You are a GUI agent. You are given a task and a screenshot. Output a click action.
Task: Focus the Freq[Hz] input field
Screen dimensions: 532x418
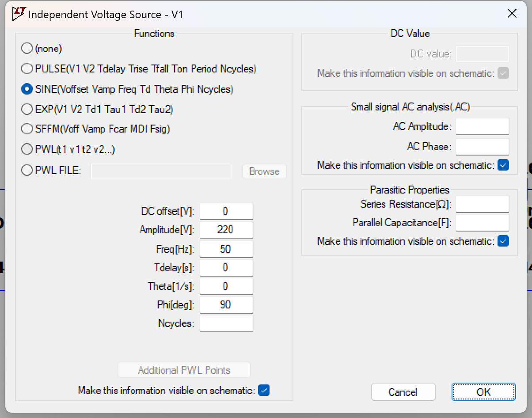tap(226, 249)
